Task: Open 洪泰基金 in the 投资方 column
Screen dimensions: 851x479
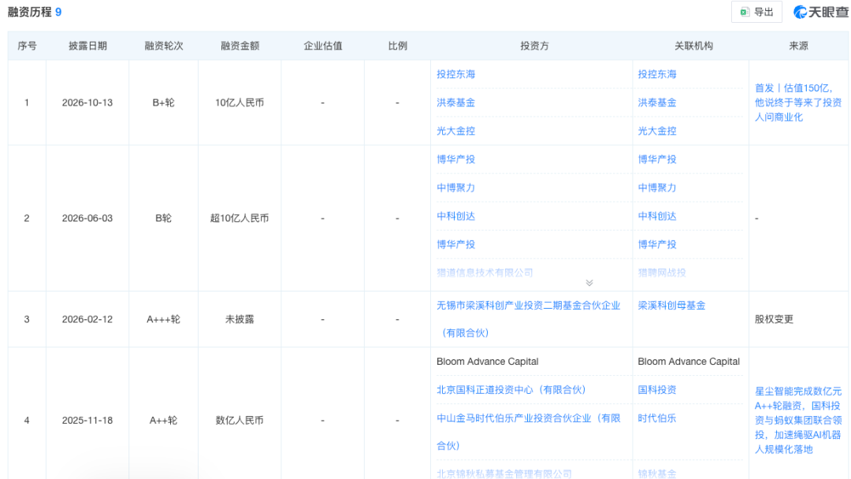Action: click(x=456, y=102)
